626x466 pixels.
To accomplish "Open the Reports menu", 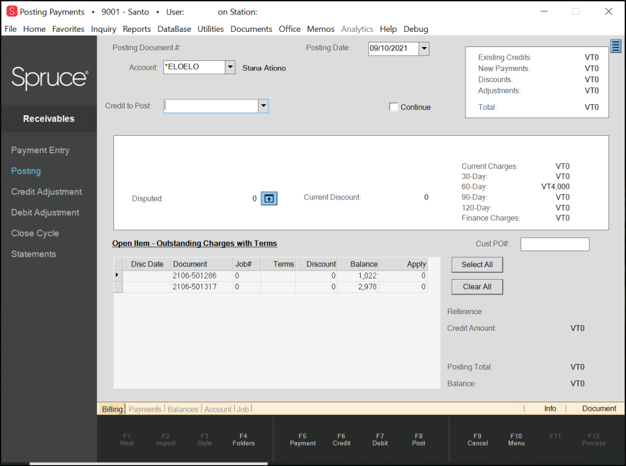I will (137, 29).
